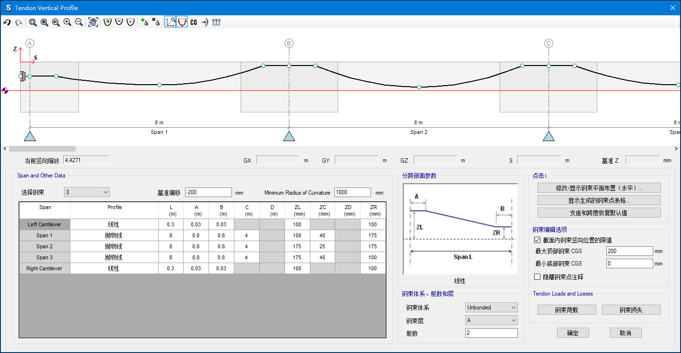The width and height of the screenshot is (681, 353).
Task: Click the add support icon with green plus
Action: tap(144, 22)
